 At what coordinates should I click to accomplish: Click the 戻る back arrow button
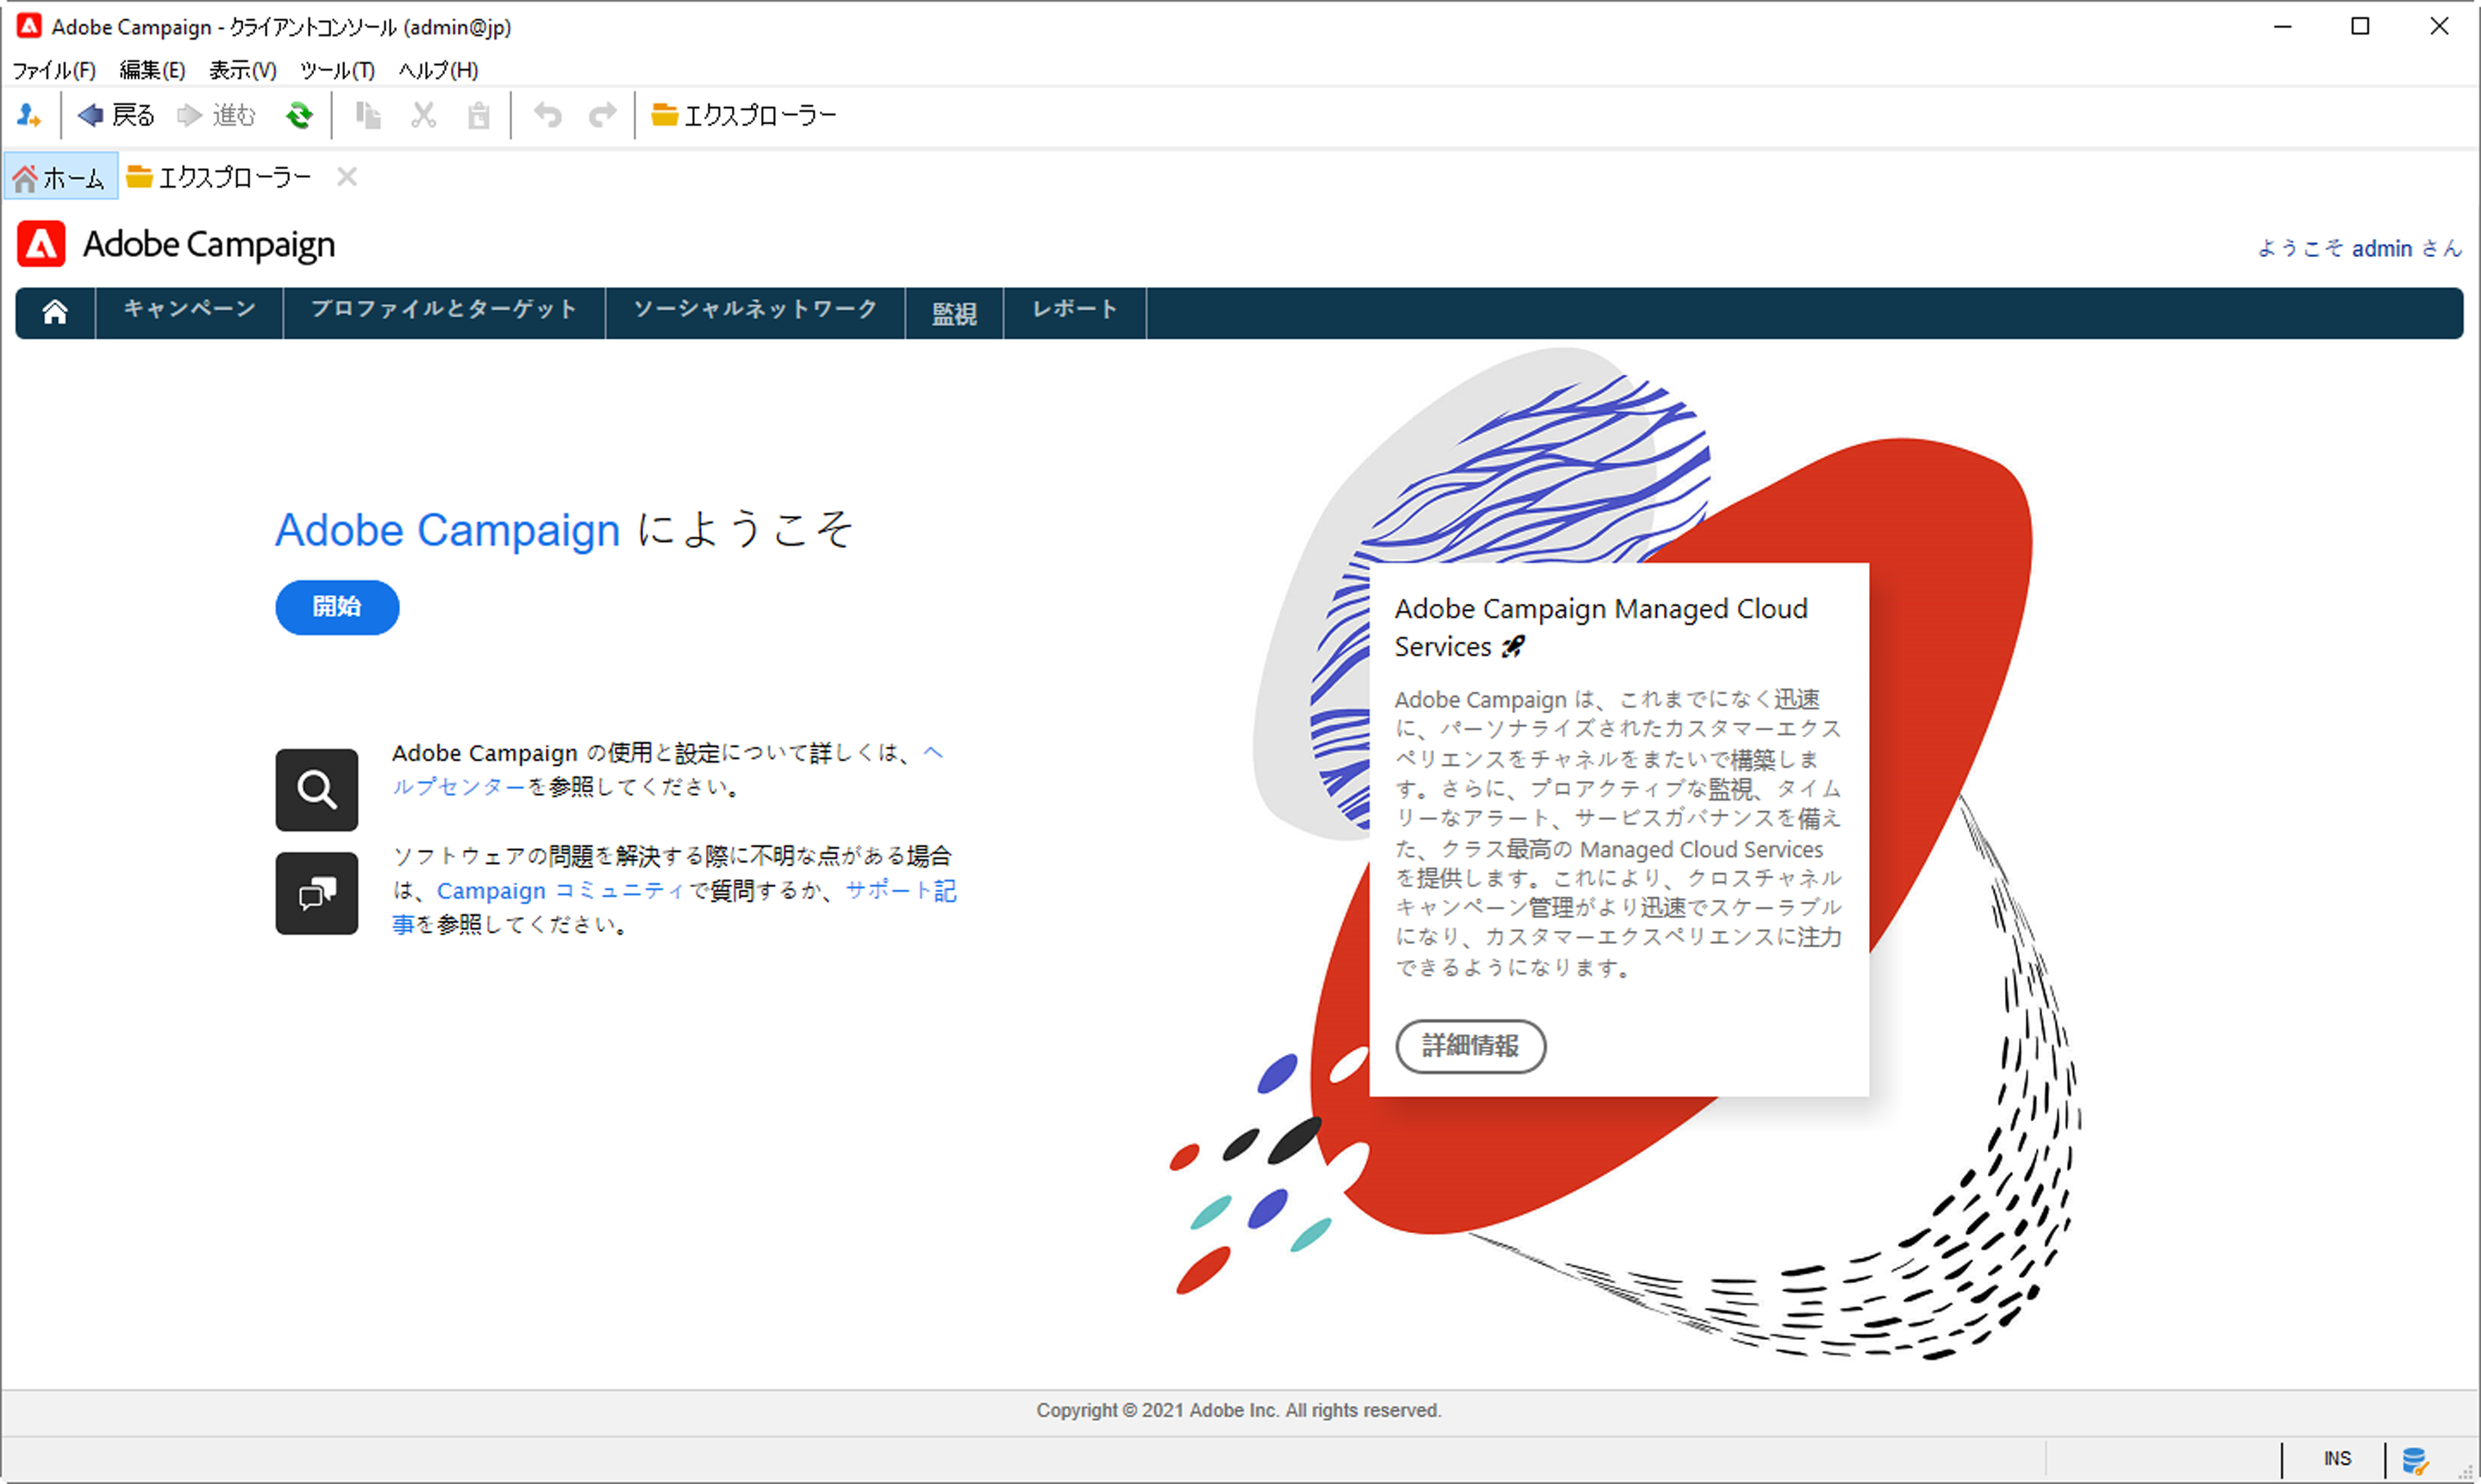[x=115, y=115]
